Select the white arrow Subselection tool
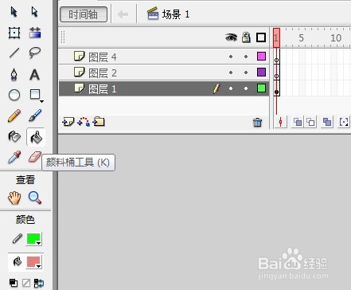Image resolution: width=351 pixels, height=290 pixels. pos(34,12)
